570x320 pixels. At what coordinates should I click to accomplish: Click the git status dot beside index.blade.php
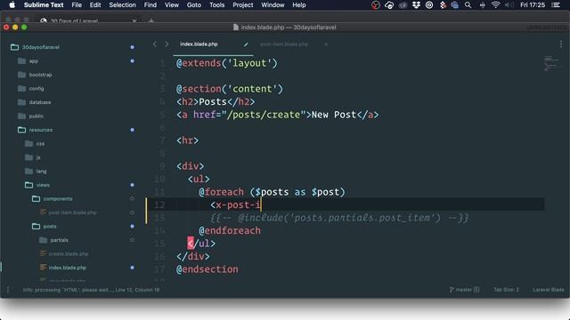coord(133,268)
